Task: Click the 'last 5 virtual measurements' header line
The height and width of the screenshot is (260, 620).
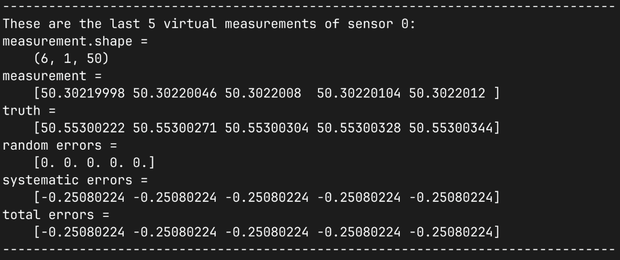Action: click(x=209, y=25)
